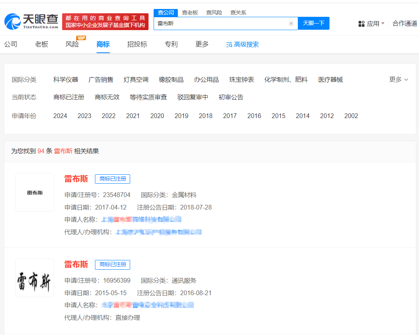Expand the 更多 navigation menu
Viewport: 419px width, 335px height.
(x=202, y=45)
